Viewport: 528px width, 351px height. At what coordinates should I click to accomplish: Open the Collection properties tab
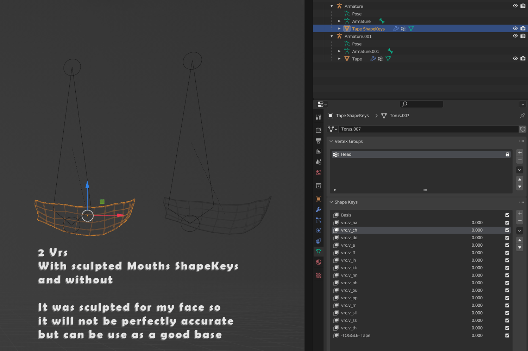pos(319,186)
